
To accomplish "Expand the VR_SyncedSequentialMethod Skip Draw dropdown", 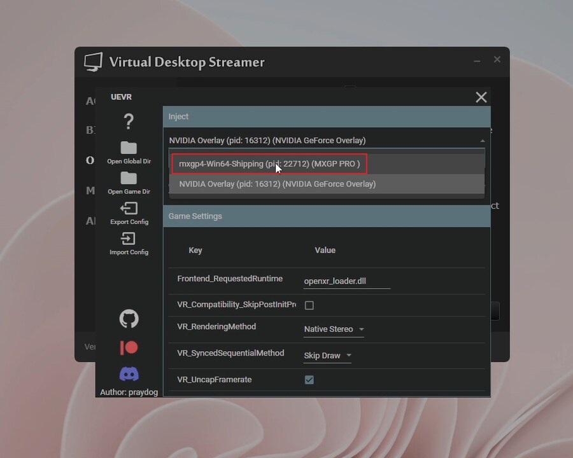I will (327, 356).
